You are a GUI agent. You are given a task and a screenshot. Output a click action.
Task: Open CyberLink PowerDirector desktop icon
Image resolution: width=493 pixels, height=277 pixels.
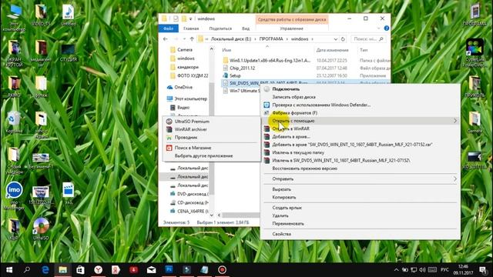pyautogui.click(x=475, y=52)
